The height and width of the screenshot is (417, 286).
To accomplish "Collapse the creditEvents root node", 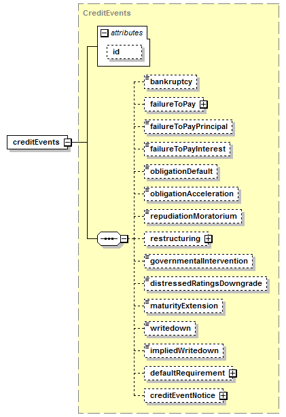I will 68,142.
